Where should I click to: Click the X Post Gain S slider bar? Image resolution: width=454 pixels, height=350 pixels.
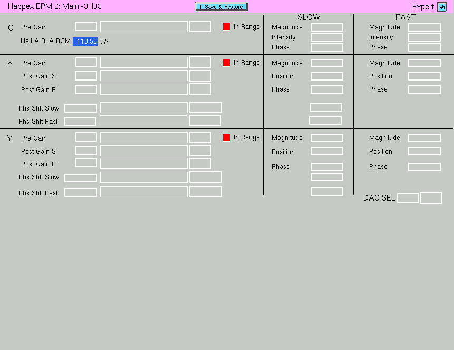(x=144, y=76)
